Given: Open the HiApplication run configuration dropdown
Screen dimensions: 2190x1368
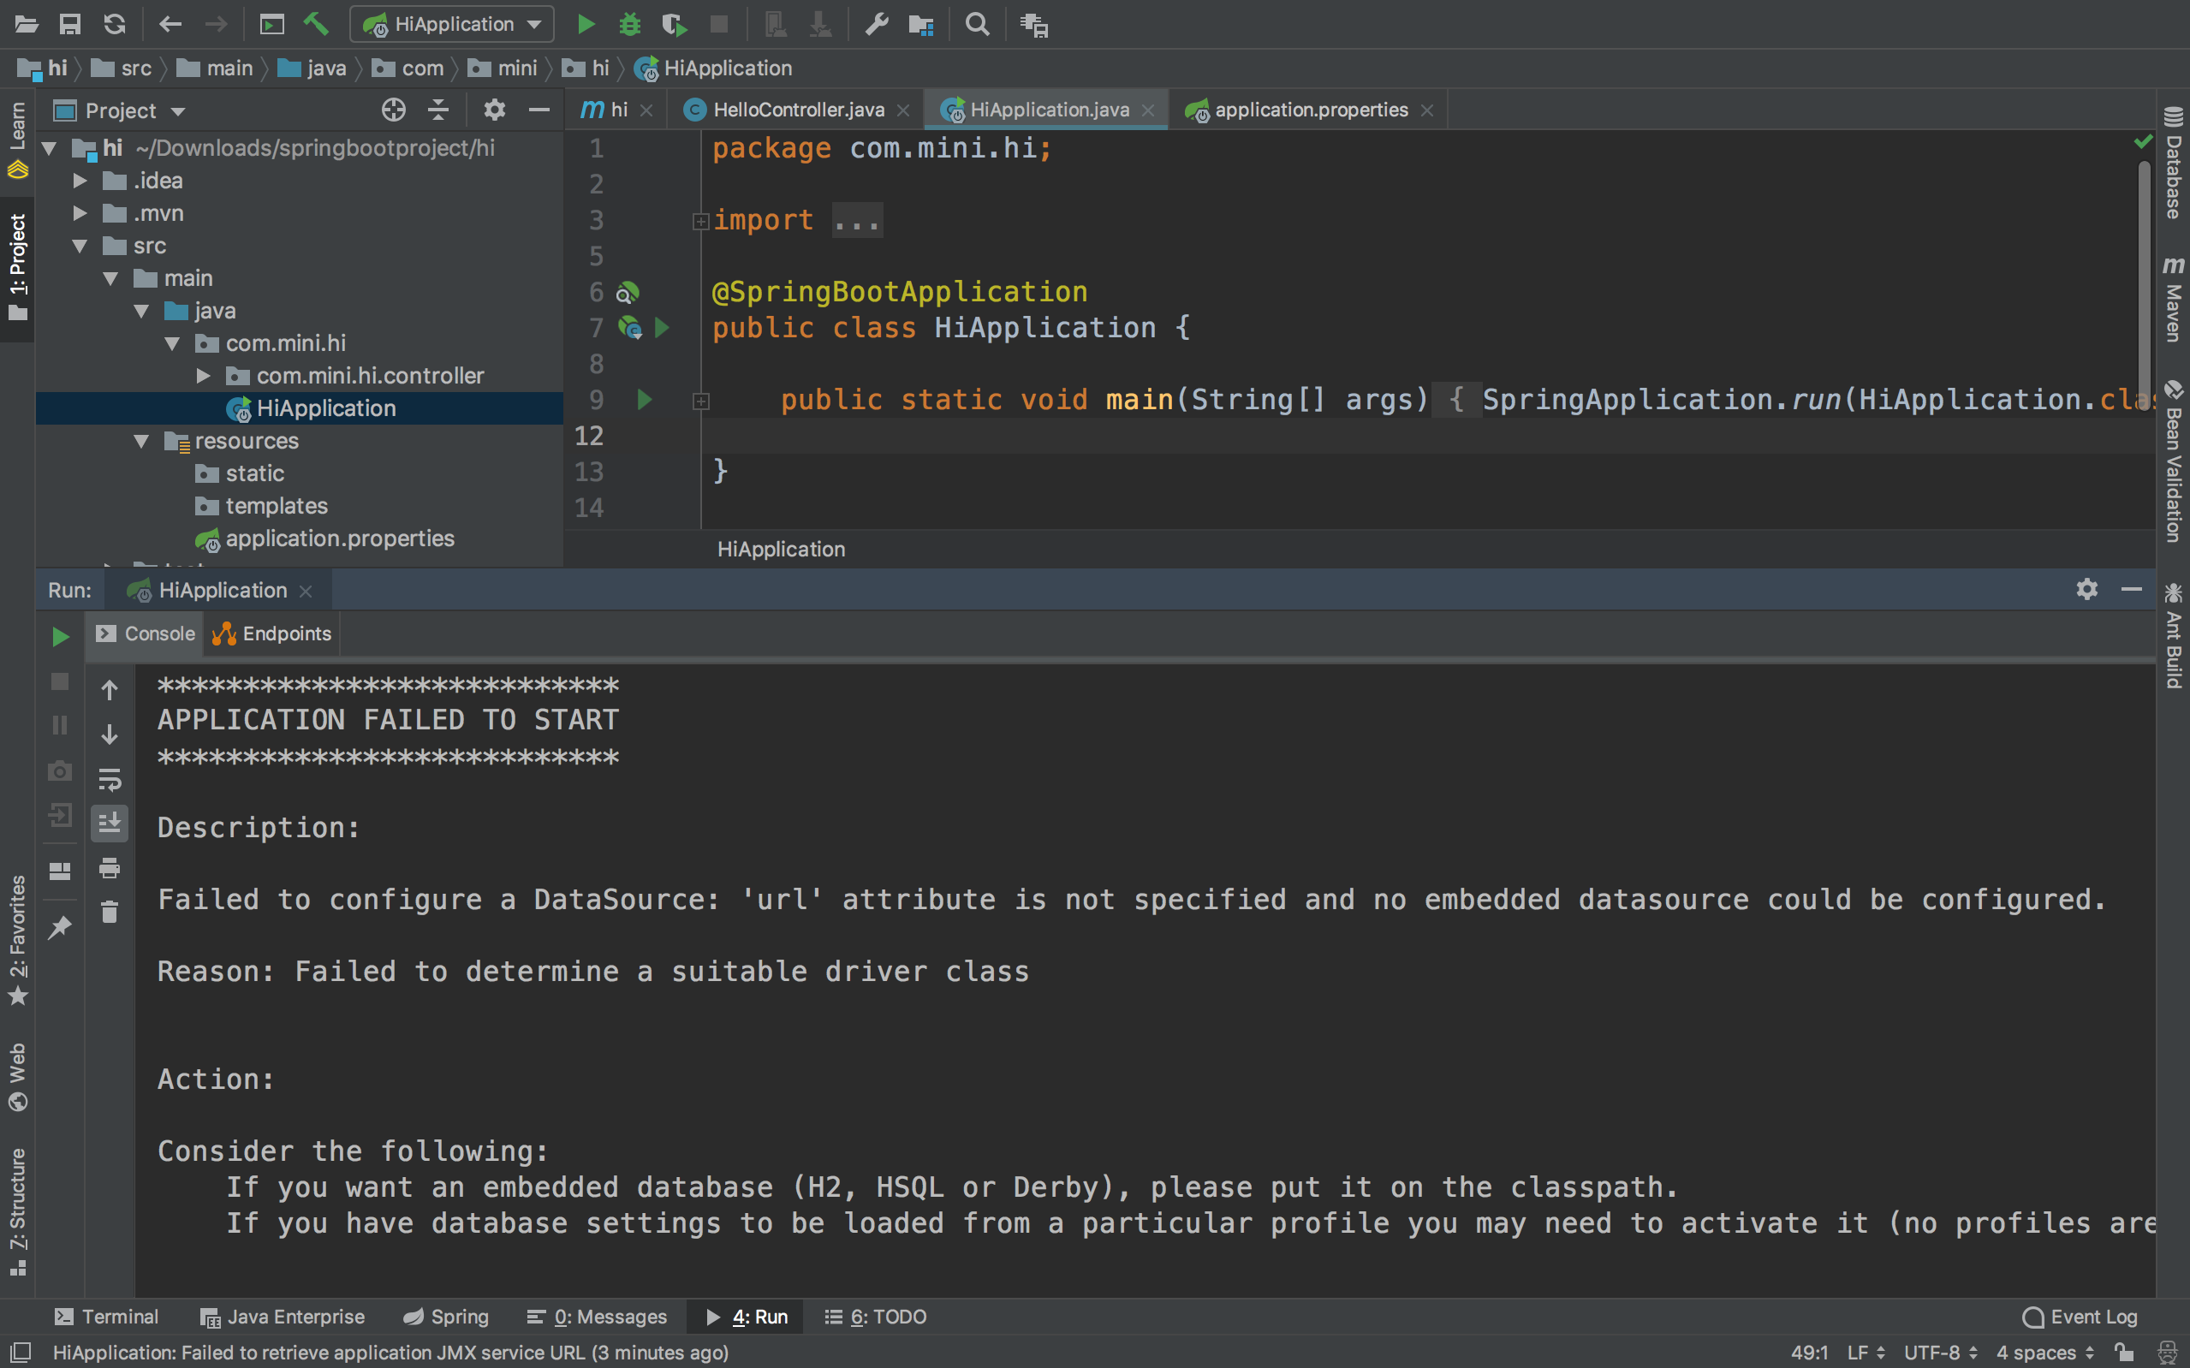Looking at the screenshot, I should (x=452, y=25).
